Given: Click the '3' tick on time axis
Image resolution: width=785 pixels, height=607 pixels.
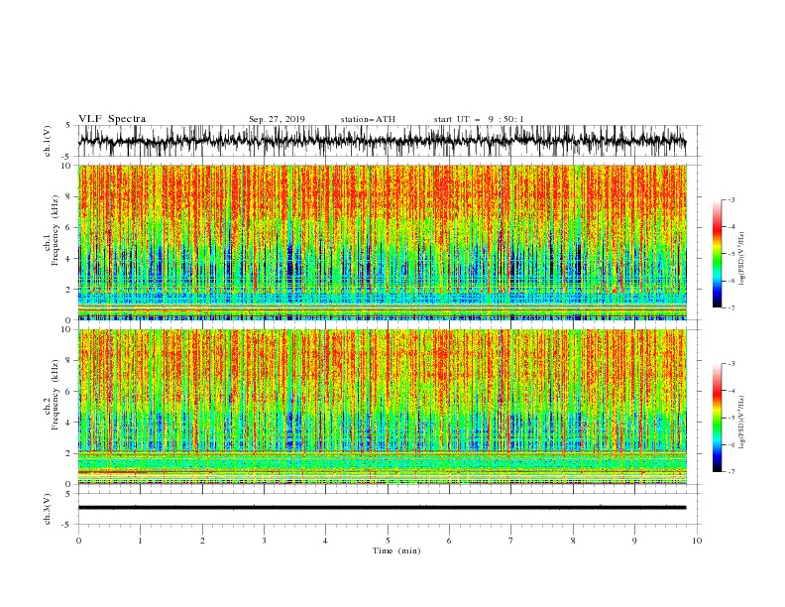Looking at the screenshot, I should [264, 541].
